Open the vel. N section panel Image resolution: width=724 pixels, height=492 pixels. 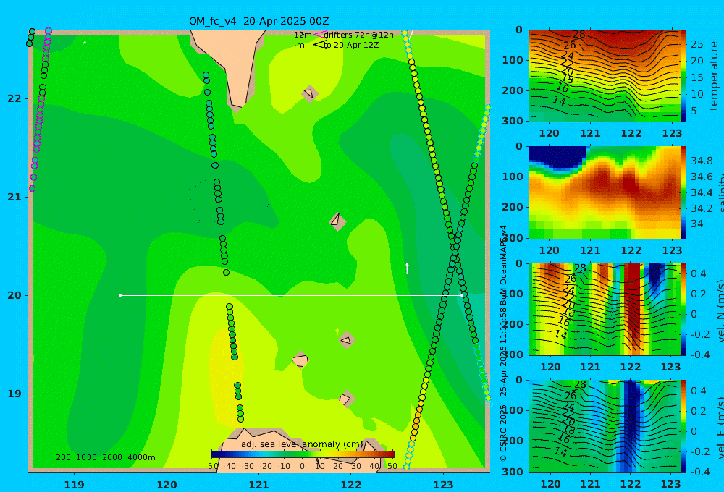pyautogui.click(x=604, y=309)
